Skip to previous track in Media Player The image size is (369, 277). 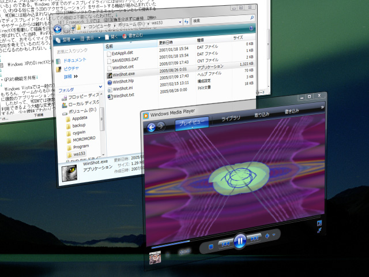coord(225,244)
